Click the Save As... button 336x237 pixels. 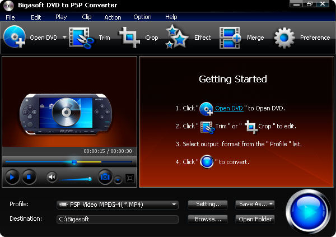point(255,204)
